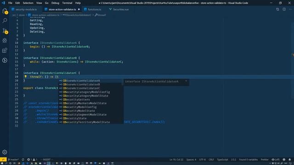
Task: Open the Terminal menu
Action: (67, 3)
